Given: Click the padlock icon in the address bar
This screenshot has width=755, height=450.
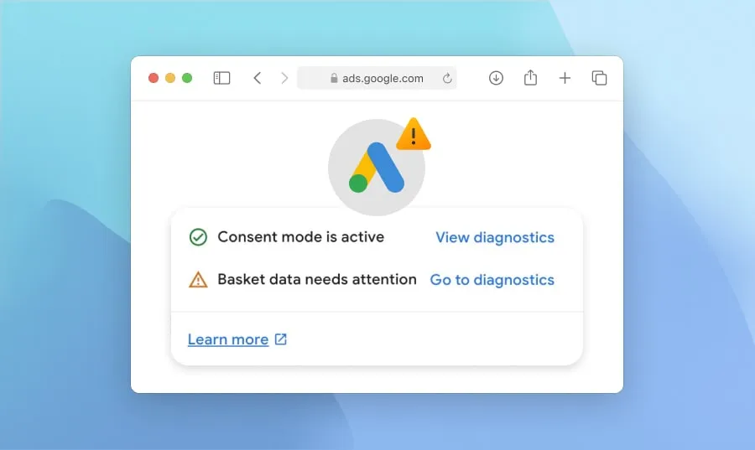Looking at the screenshot, I should click(x=334, y=78).
